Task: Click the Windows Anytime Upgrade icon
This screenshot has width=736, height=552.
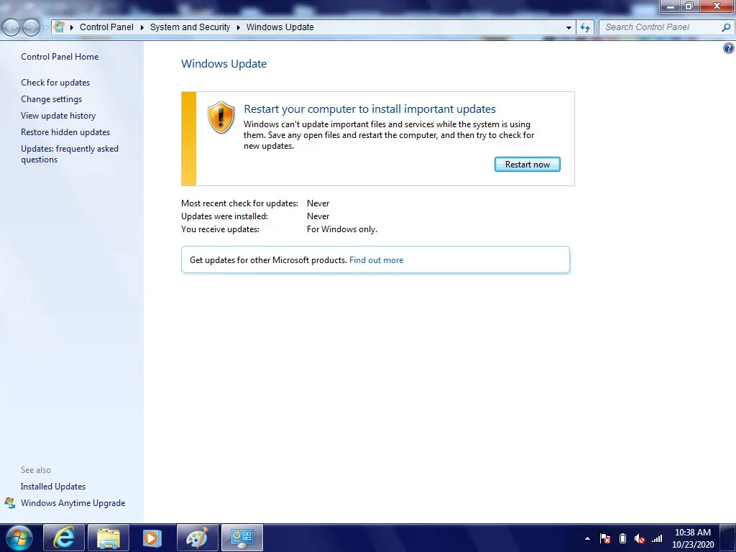Action: (10, 502)
